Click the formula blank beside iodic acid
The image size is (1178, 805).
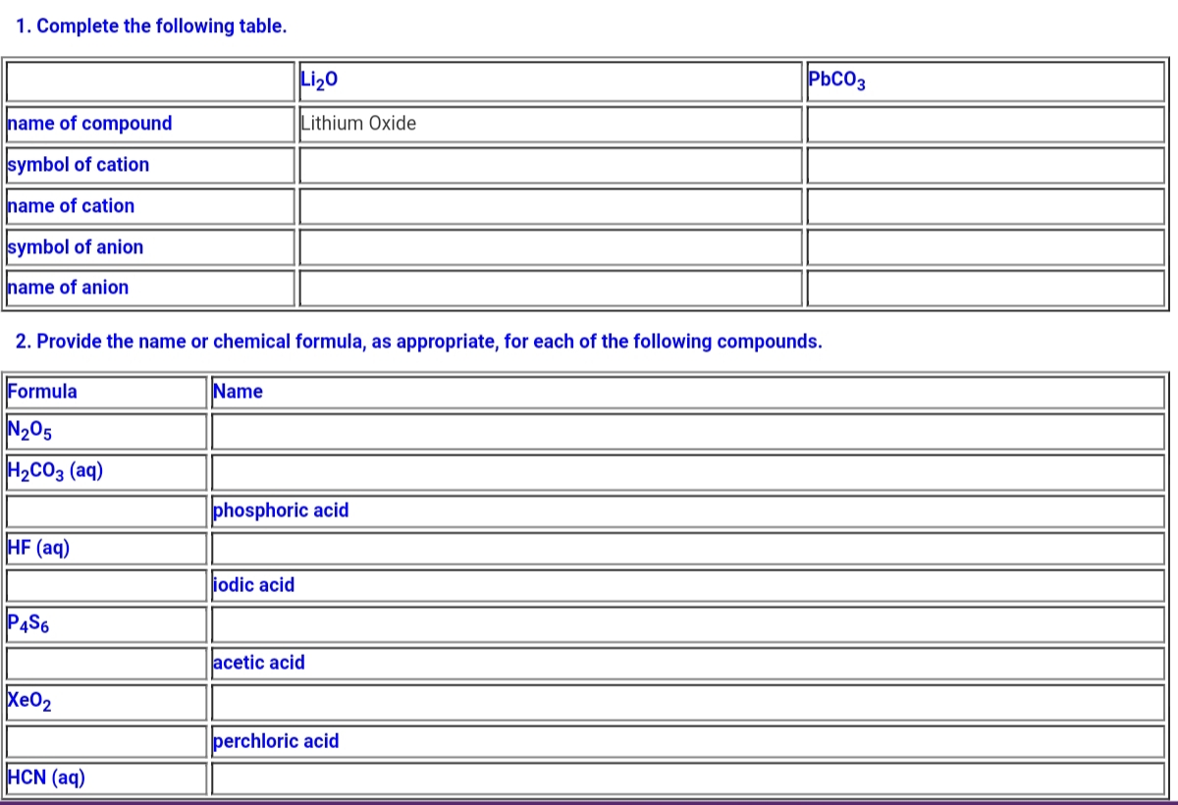click(105, 585)
